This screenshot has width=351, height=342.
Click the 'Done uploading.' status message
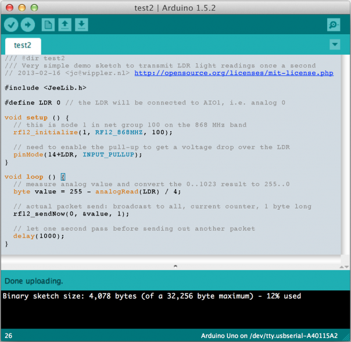34,281
